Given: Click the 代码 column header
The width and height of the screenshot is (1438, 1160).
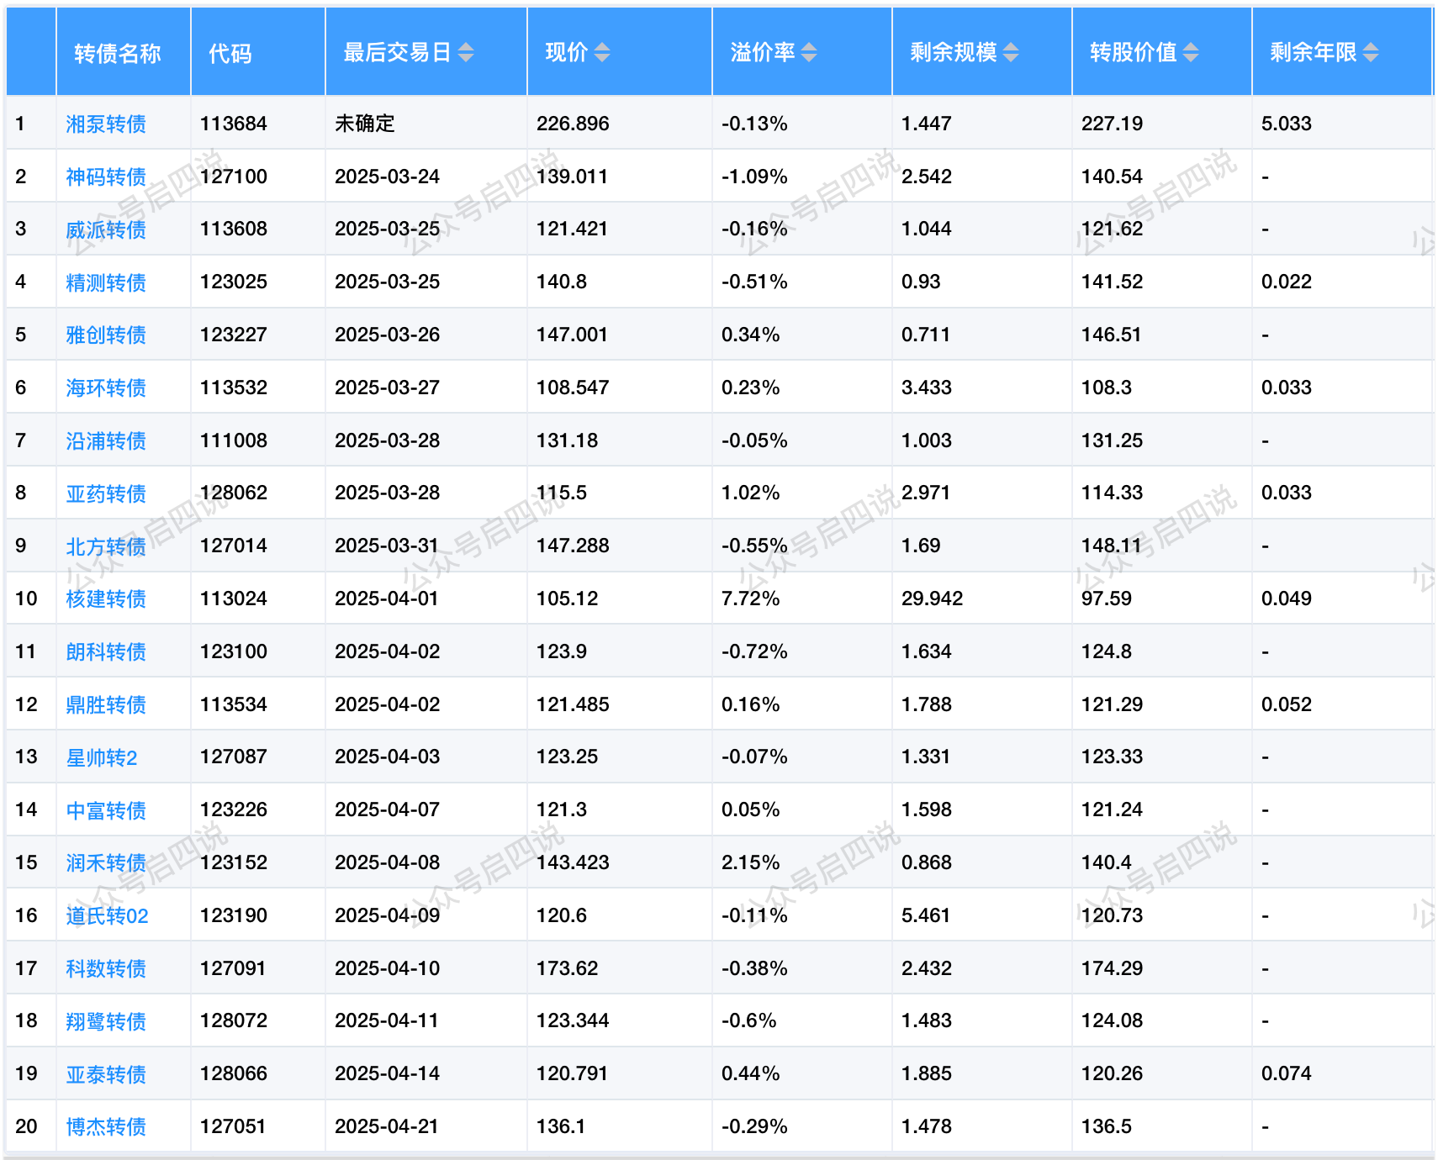Looking at the screenshot, I should pyautogui.click(x=230, y=54).
